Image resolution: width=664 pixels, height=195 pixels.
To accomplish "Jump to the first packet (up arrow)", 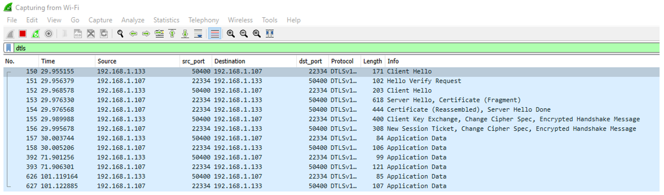I will click(172, 33).
